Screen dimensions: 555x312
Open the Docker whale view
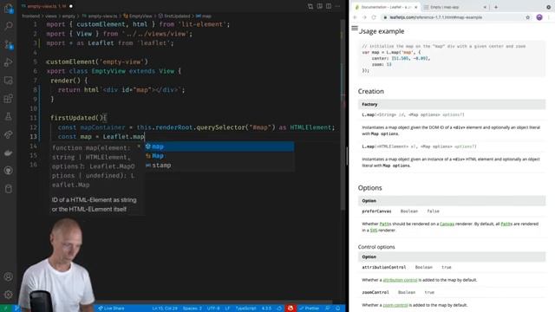[8, 153]
